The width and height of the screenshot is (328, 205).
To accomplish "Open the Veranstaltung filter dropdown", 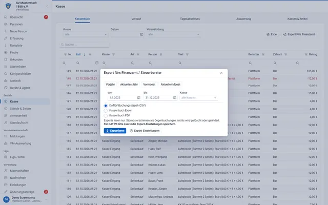I will (x=174, y=34).
